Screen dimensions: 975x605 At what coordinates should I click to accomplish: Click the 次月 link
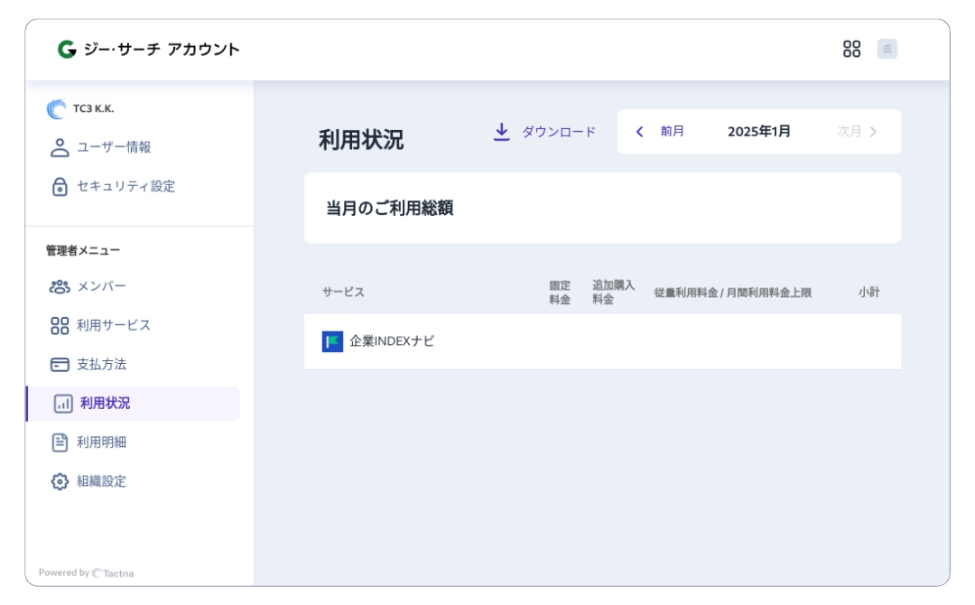coord(849,131)
